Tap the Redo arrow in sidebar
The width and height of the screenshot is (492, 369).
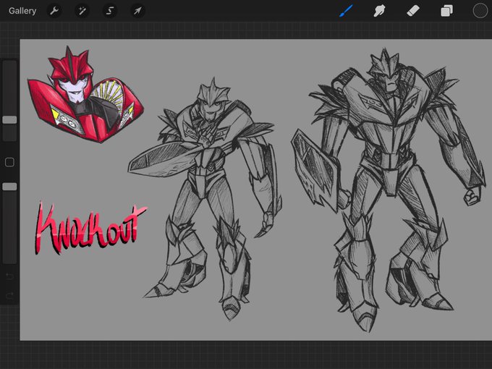pyautogui.click(x=9, y=295)
